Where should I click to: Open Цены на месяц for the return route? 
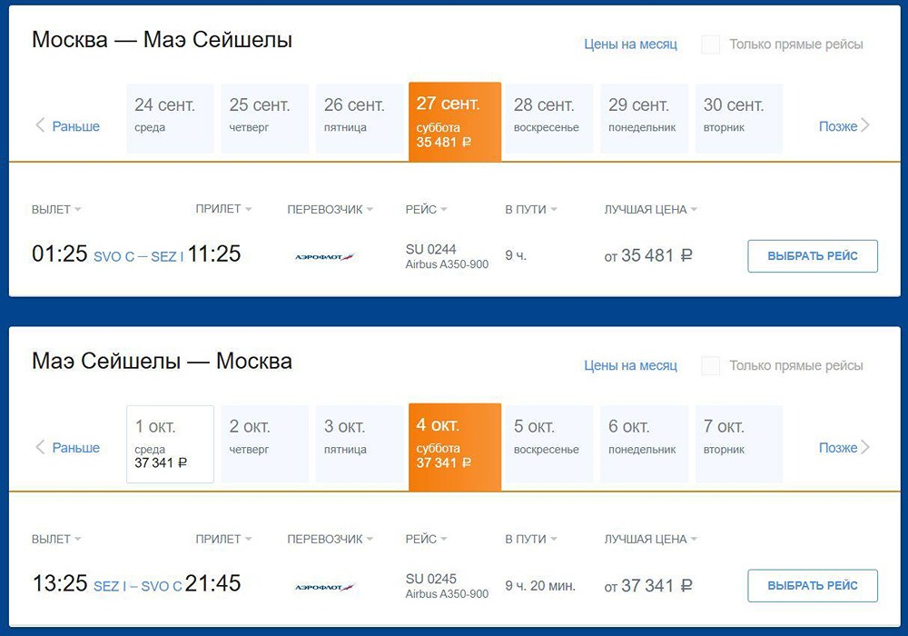(x=630, y=366)
